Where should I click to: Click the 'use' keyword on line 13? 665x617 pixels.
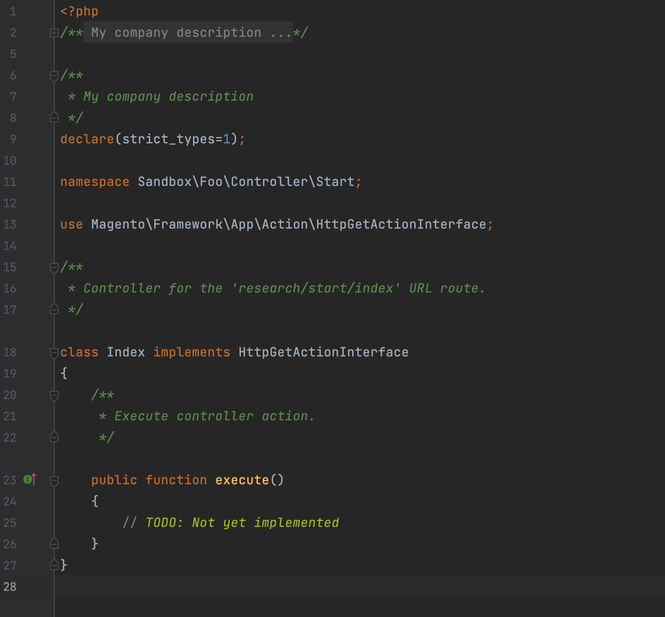click(72, 224)
